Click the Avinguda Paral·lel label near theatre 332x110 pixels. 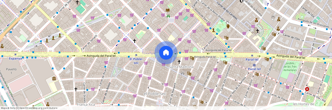point(205,57)
